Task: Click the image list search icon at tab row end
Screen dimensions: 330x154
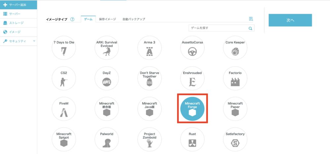Action: tap(251, 19)
